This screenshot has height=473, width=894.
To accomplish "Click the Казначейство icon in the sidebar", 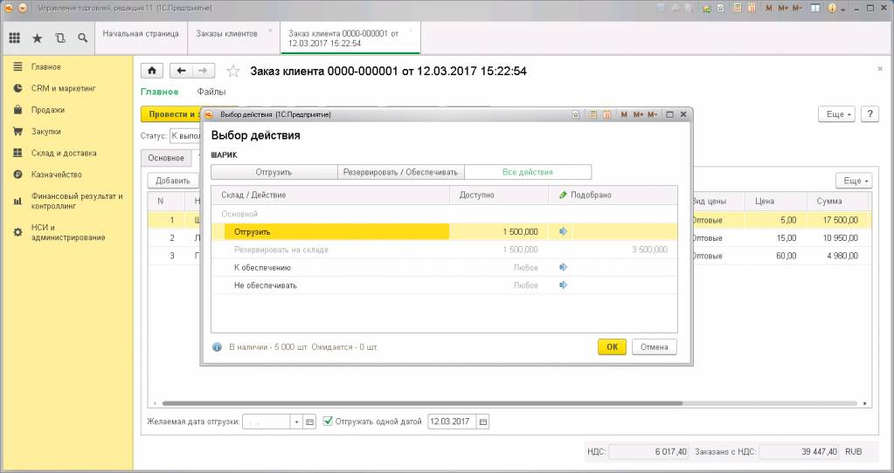I will [x=17, y=175].
